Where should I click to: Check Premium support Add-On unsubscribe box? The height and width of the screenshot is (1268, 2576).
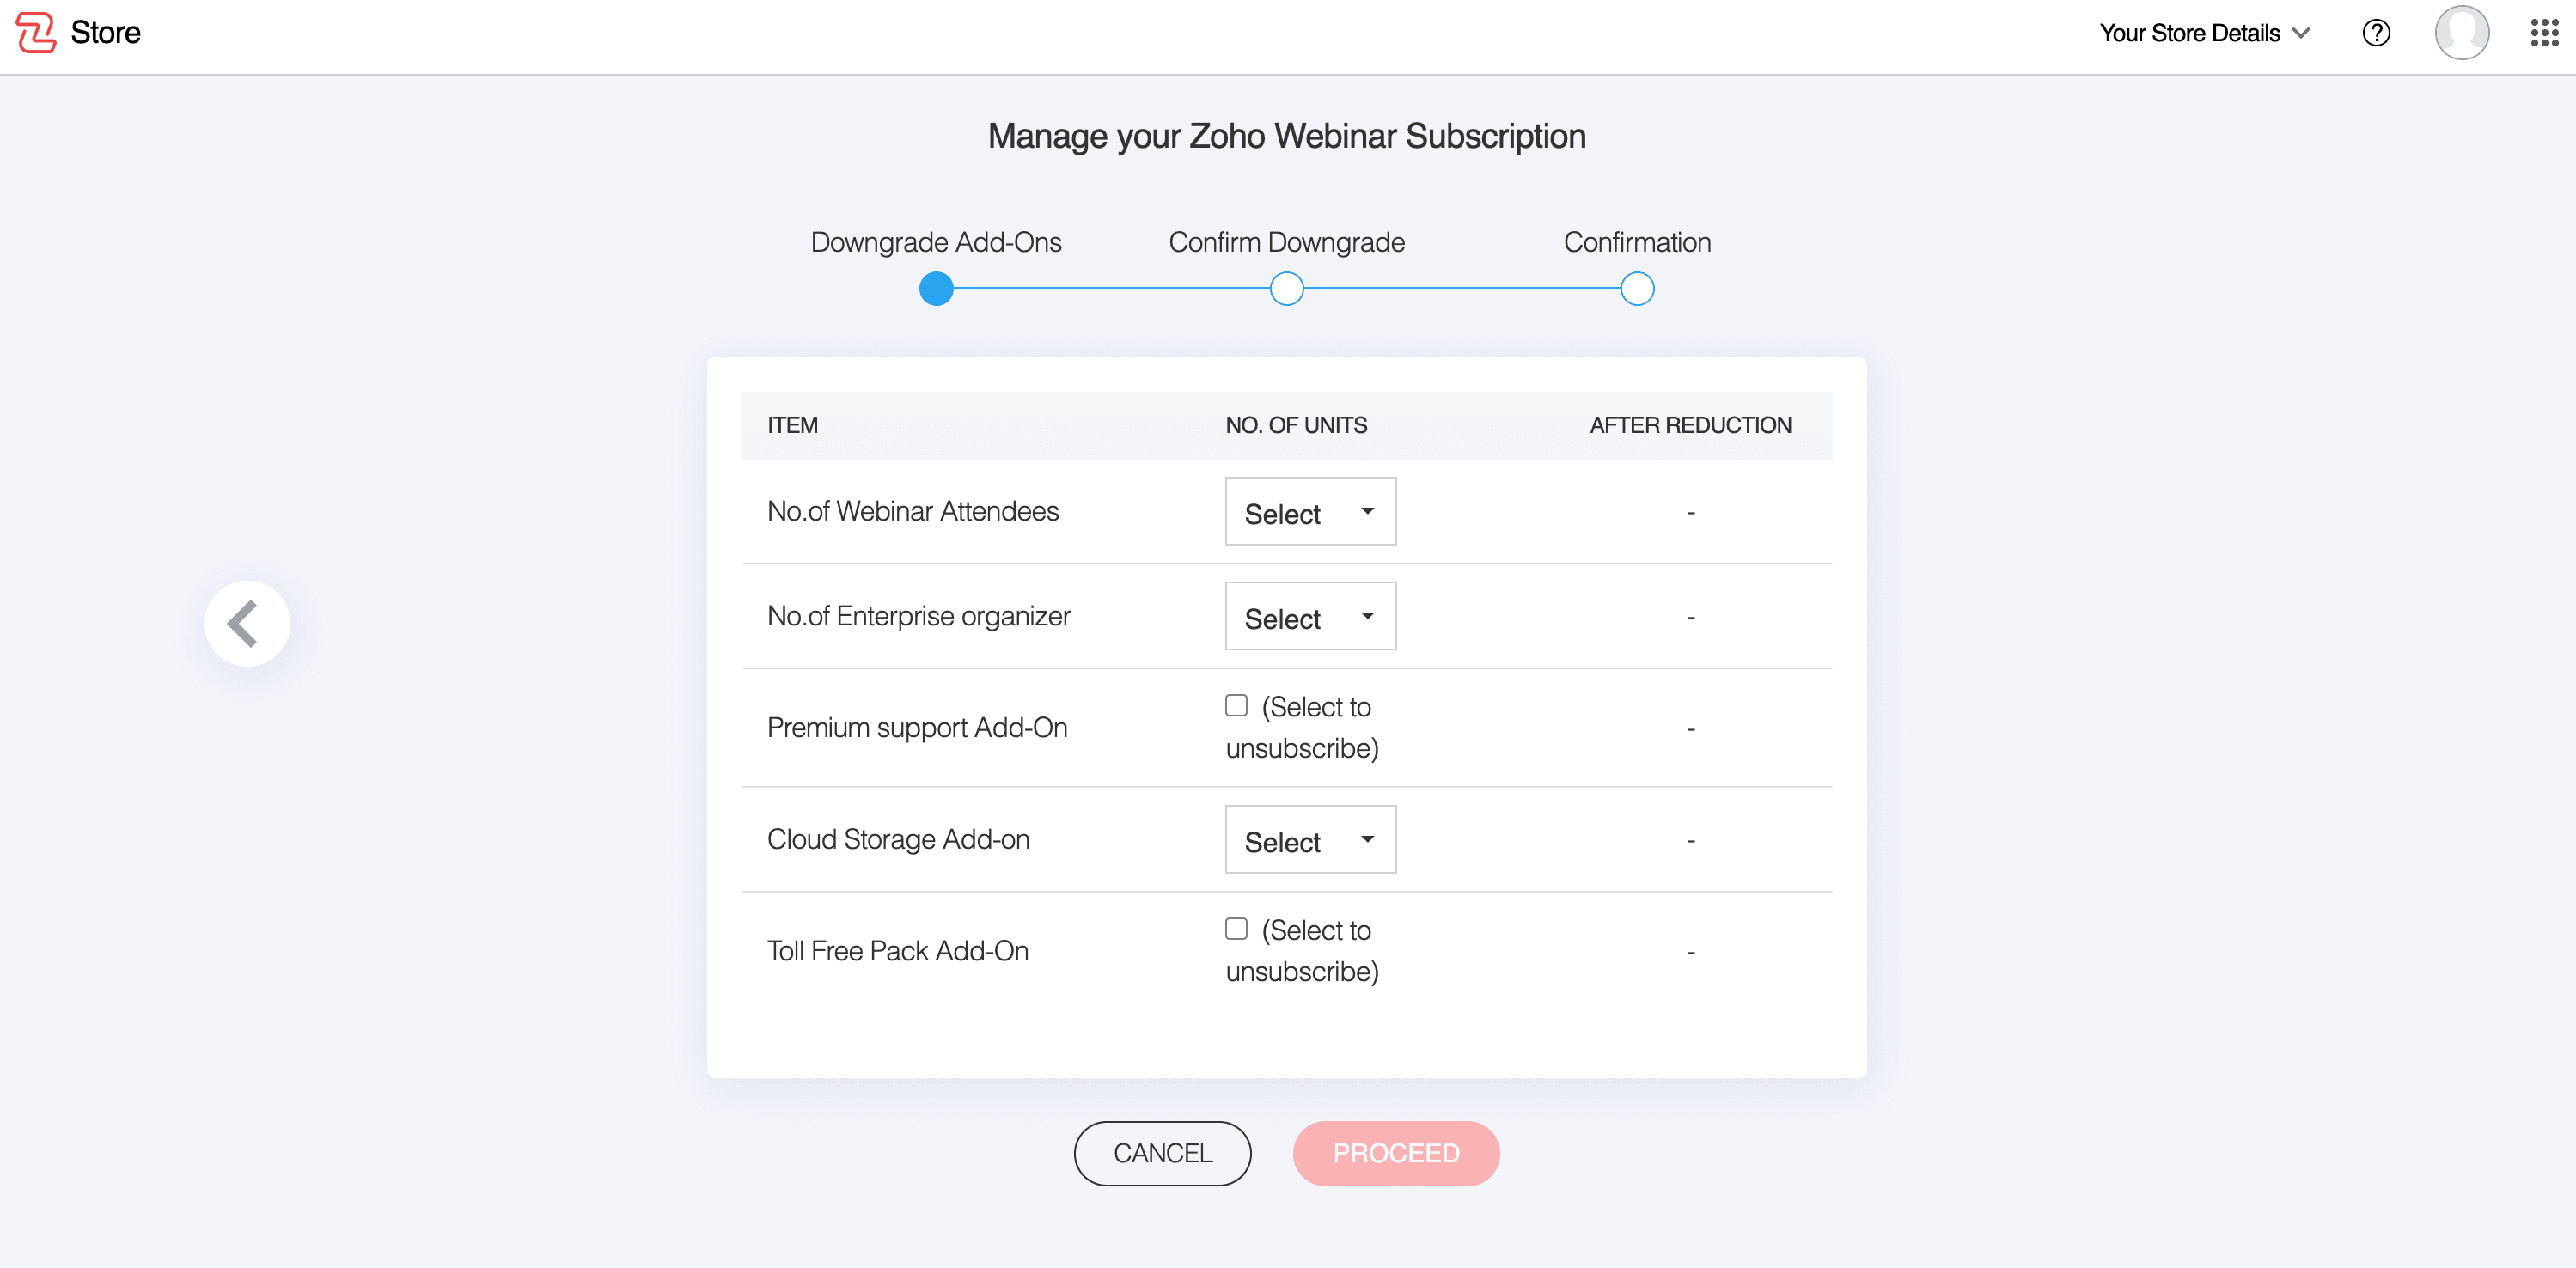pyautogui.click(x=1236, y=706)
